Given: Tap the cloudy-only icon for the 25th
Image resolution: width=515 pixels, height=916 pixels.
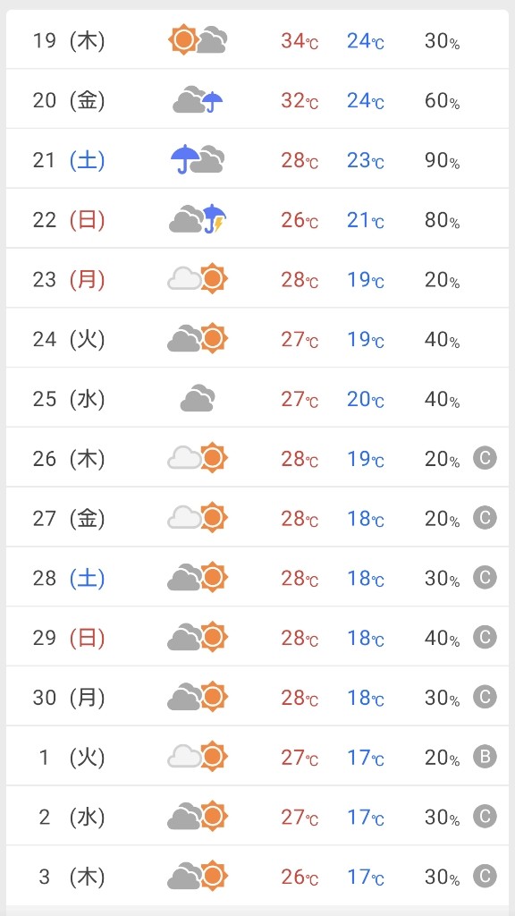Looking at the screenshot, I should [x=198, y=398].
